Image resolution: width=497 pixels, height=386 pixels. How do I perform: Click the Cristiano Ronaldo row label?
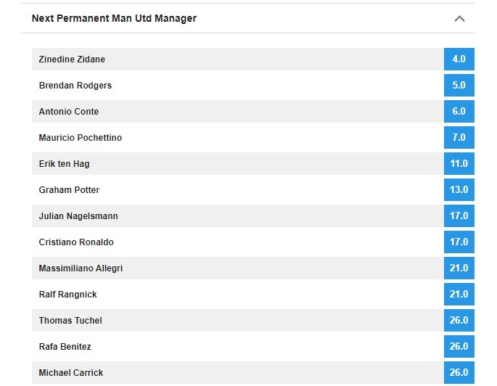click(76, 242)
